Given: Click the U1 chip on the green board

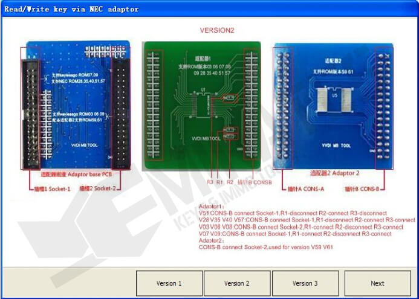Looking at the screenshot, I should (x=204, y=104).
